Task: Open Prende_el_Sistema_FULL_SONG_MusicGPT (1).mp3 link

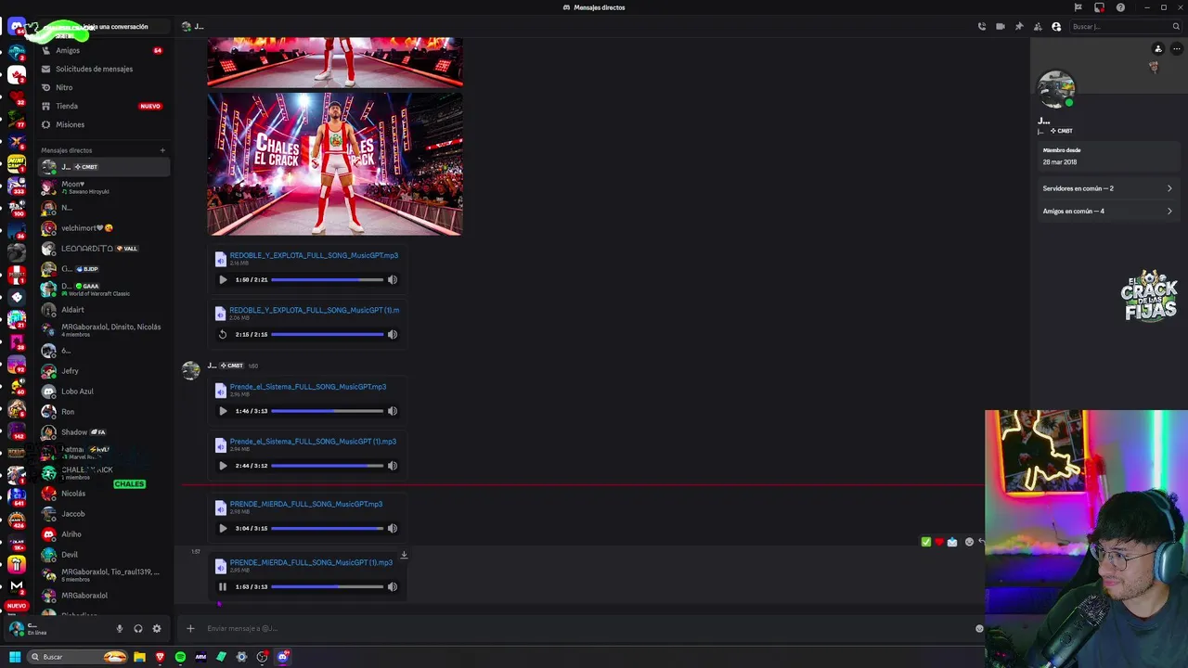Action: [x=313, y=442]
